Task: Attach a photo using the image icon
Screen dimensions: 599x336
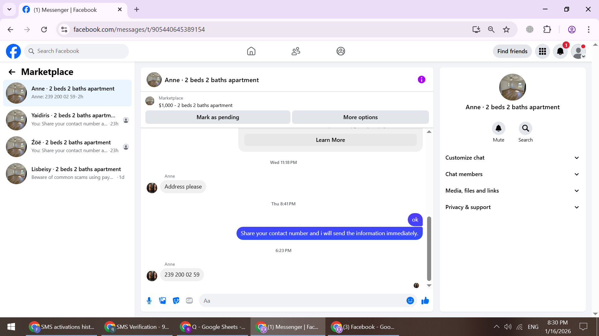Action: (x=163, y=301)
